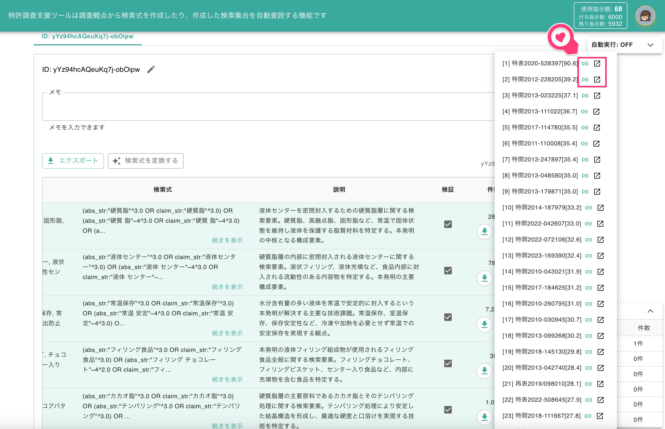The height and width of the screenshot is (429, 665).
Task: Open 特開2023-169390 in new window
Action: tap(600, 256)
